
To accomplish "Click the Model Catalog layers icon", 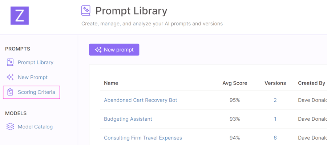I will (10, 127).
